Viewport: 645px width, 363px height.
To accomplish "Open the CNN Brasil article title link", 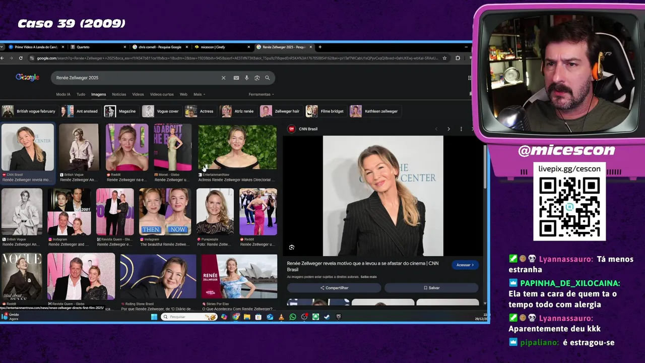I will [363, 266].
